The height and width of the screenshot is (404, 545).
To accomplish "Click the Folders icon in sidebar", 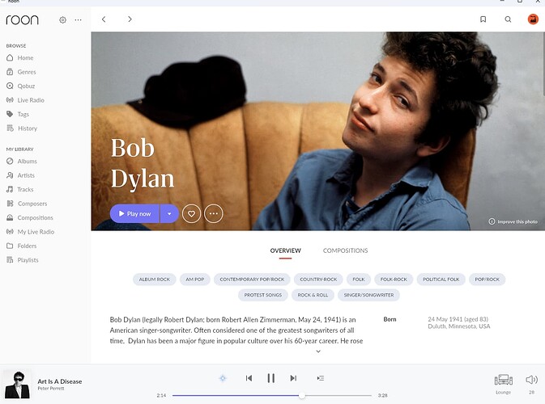I will 10,246.
